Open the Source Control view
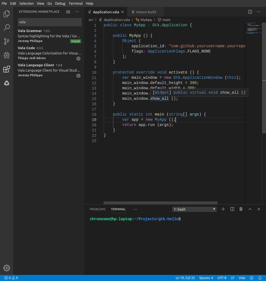266x281 pixels. (x=7, y=41)
